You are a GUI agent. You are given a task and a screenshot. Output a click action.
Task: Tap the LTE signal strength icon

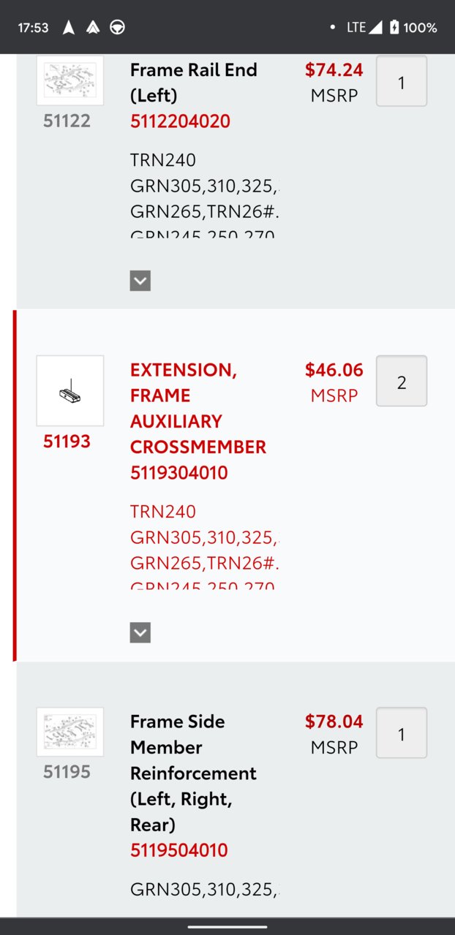pos(375,28)
